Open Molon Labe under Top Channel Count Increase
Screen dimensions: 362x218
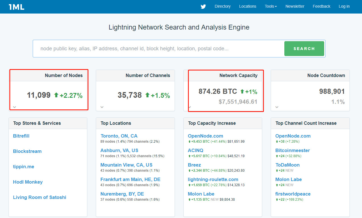[288, 179]
